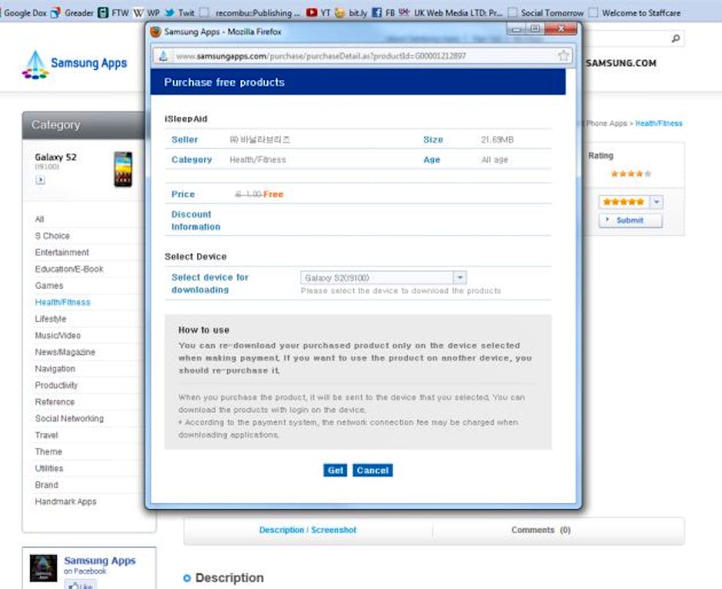
Task: Click the Samsung Apps logo
Action: tap(75, 65)
